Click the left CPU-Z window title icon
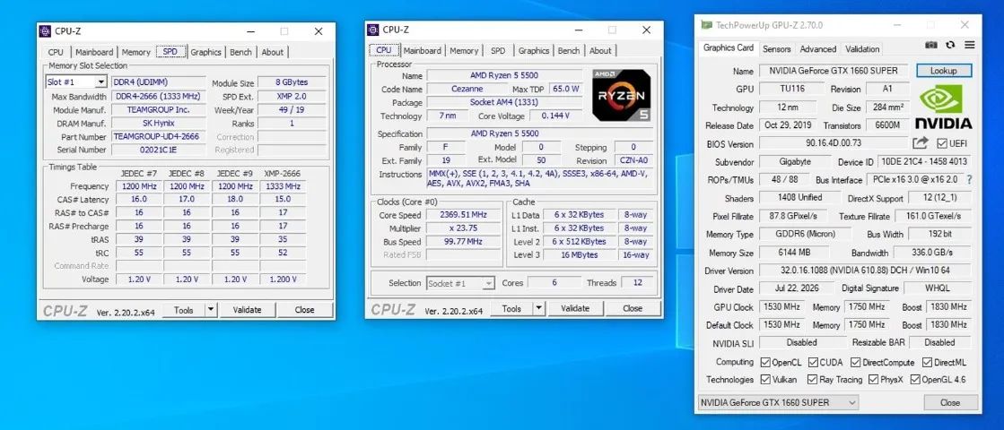1004x430 pixels. click(45, 30)
